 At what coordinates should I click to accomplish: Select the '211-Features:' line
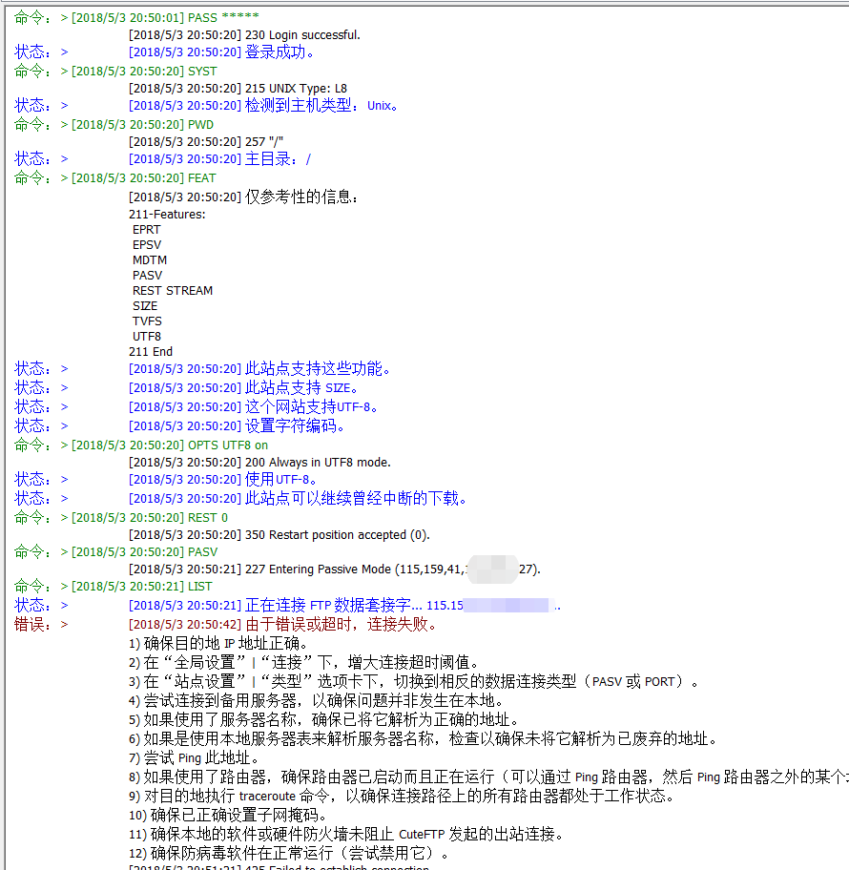[167, 215]
